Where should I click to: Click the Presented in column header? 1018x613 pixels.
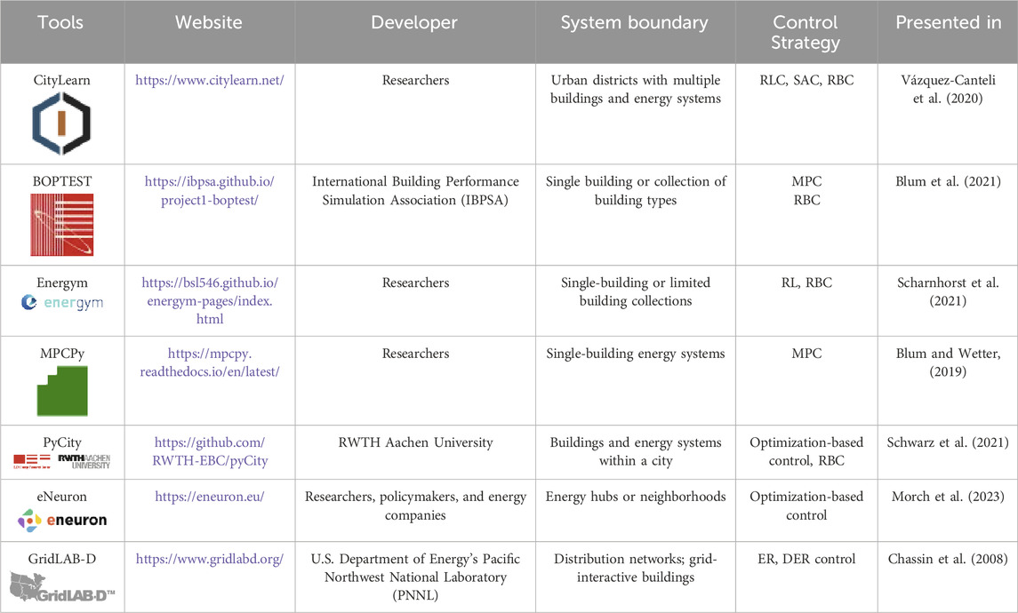(948, 32)
